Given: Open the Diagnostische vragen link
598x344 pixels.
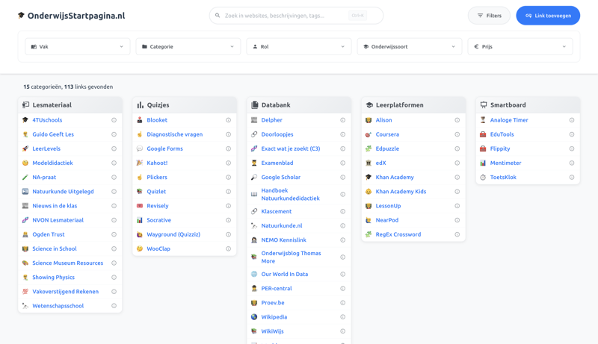Looking at the screenshot, I should coord(175,134).
